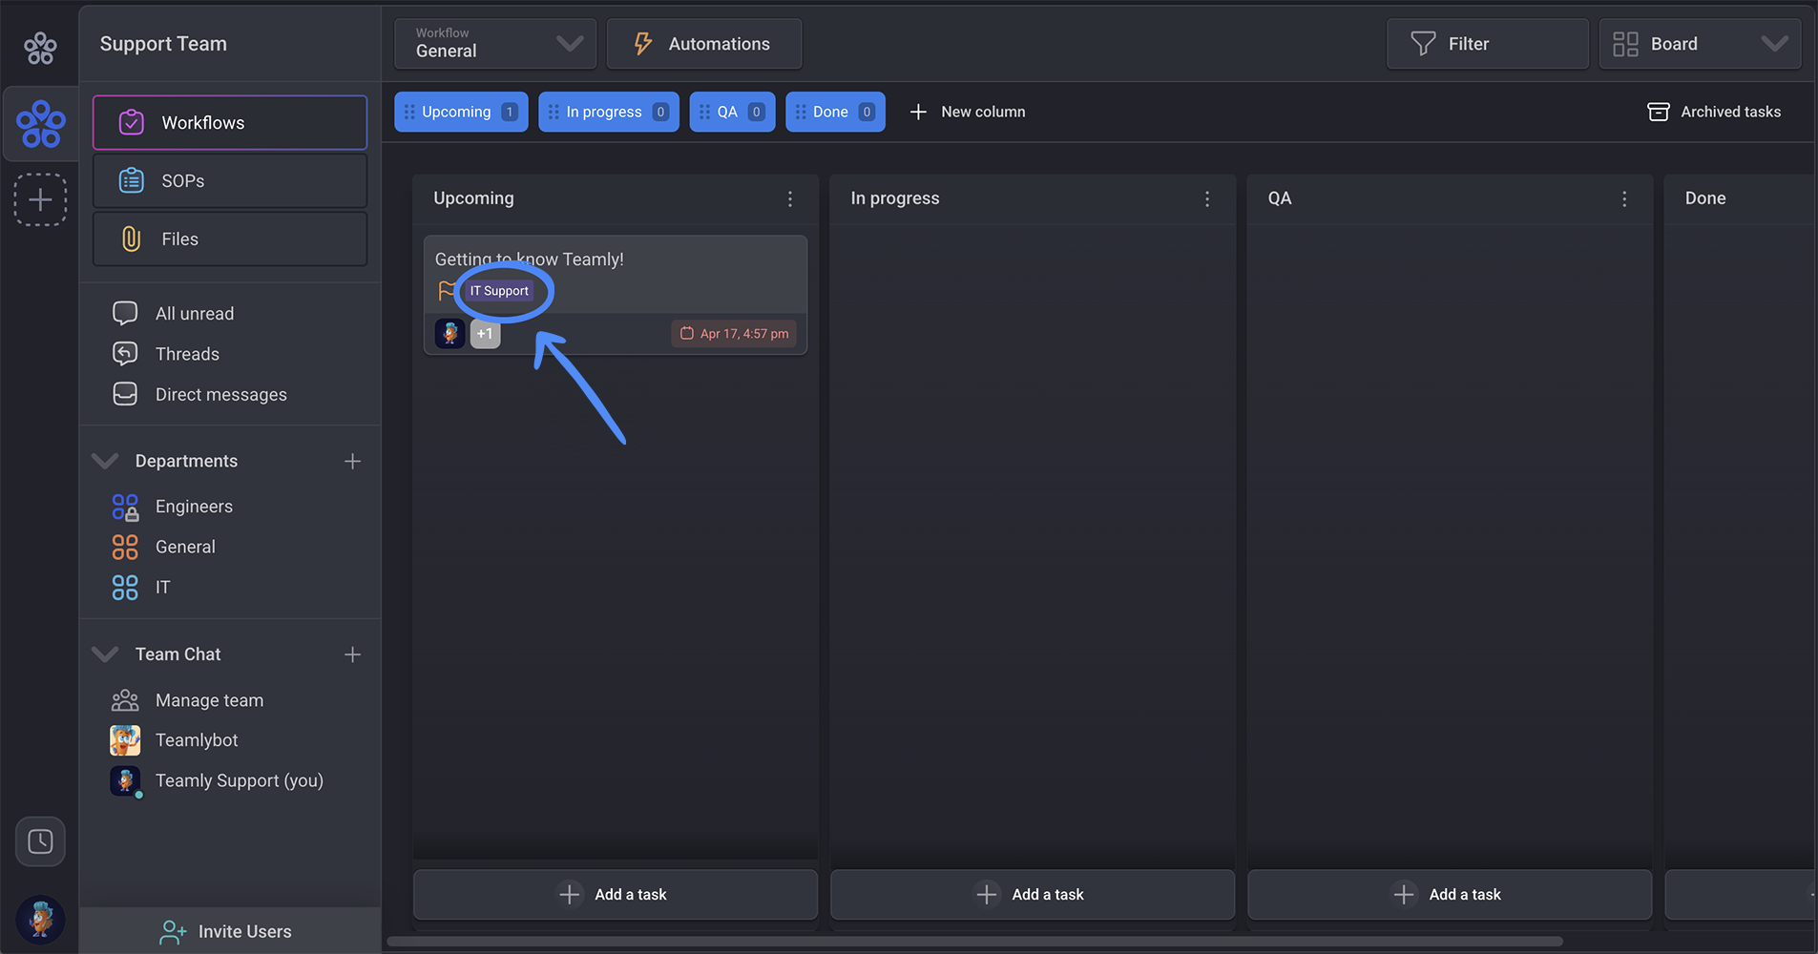This screenshot has width=1818, height=954.
Task: Open Archived tasks
Action: (x=1714, y=112)
